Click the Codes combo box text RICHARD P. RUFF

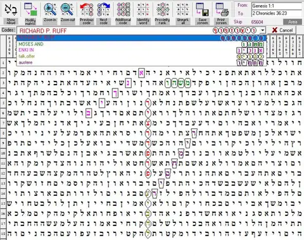[43, 31]
